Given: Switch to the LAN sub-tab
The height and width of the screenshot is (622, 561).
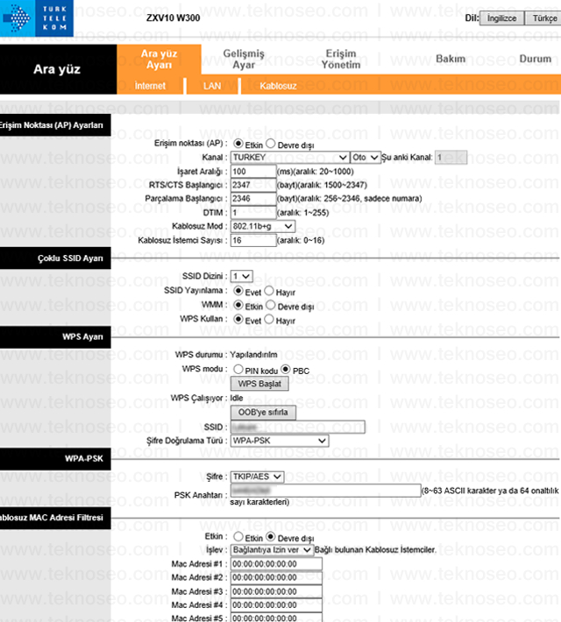Looking at the screenshot, I should click(x=212, y=86).
